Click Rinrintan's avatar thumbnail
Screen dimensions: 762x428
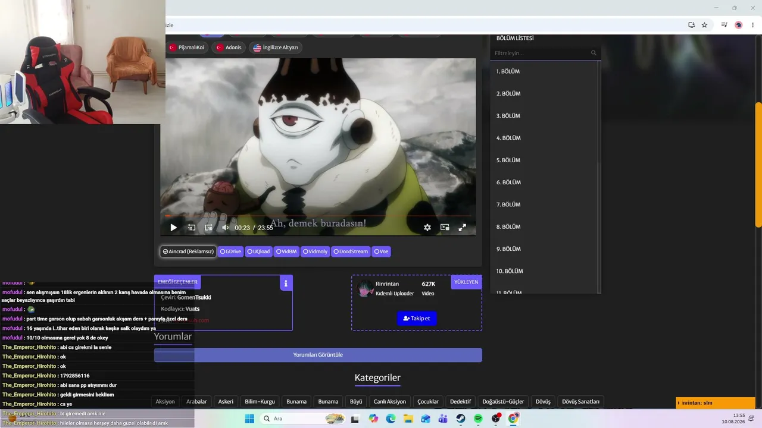pos(364,288)
